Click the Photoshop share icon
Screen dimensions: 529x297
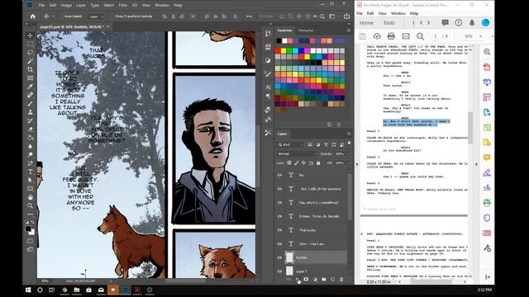(x=346, y=16)
